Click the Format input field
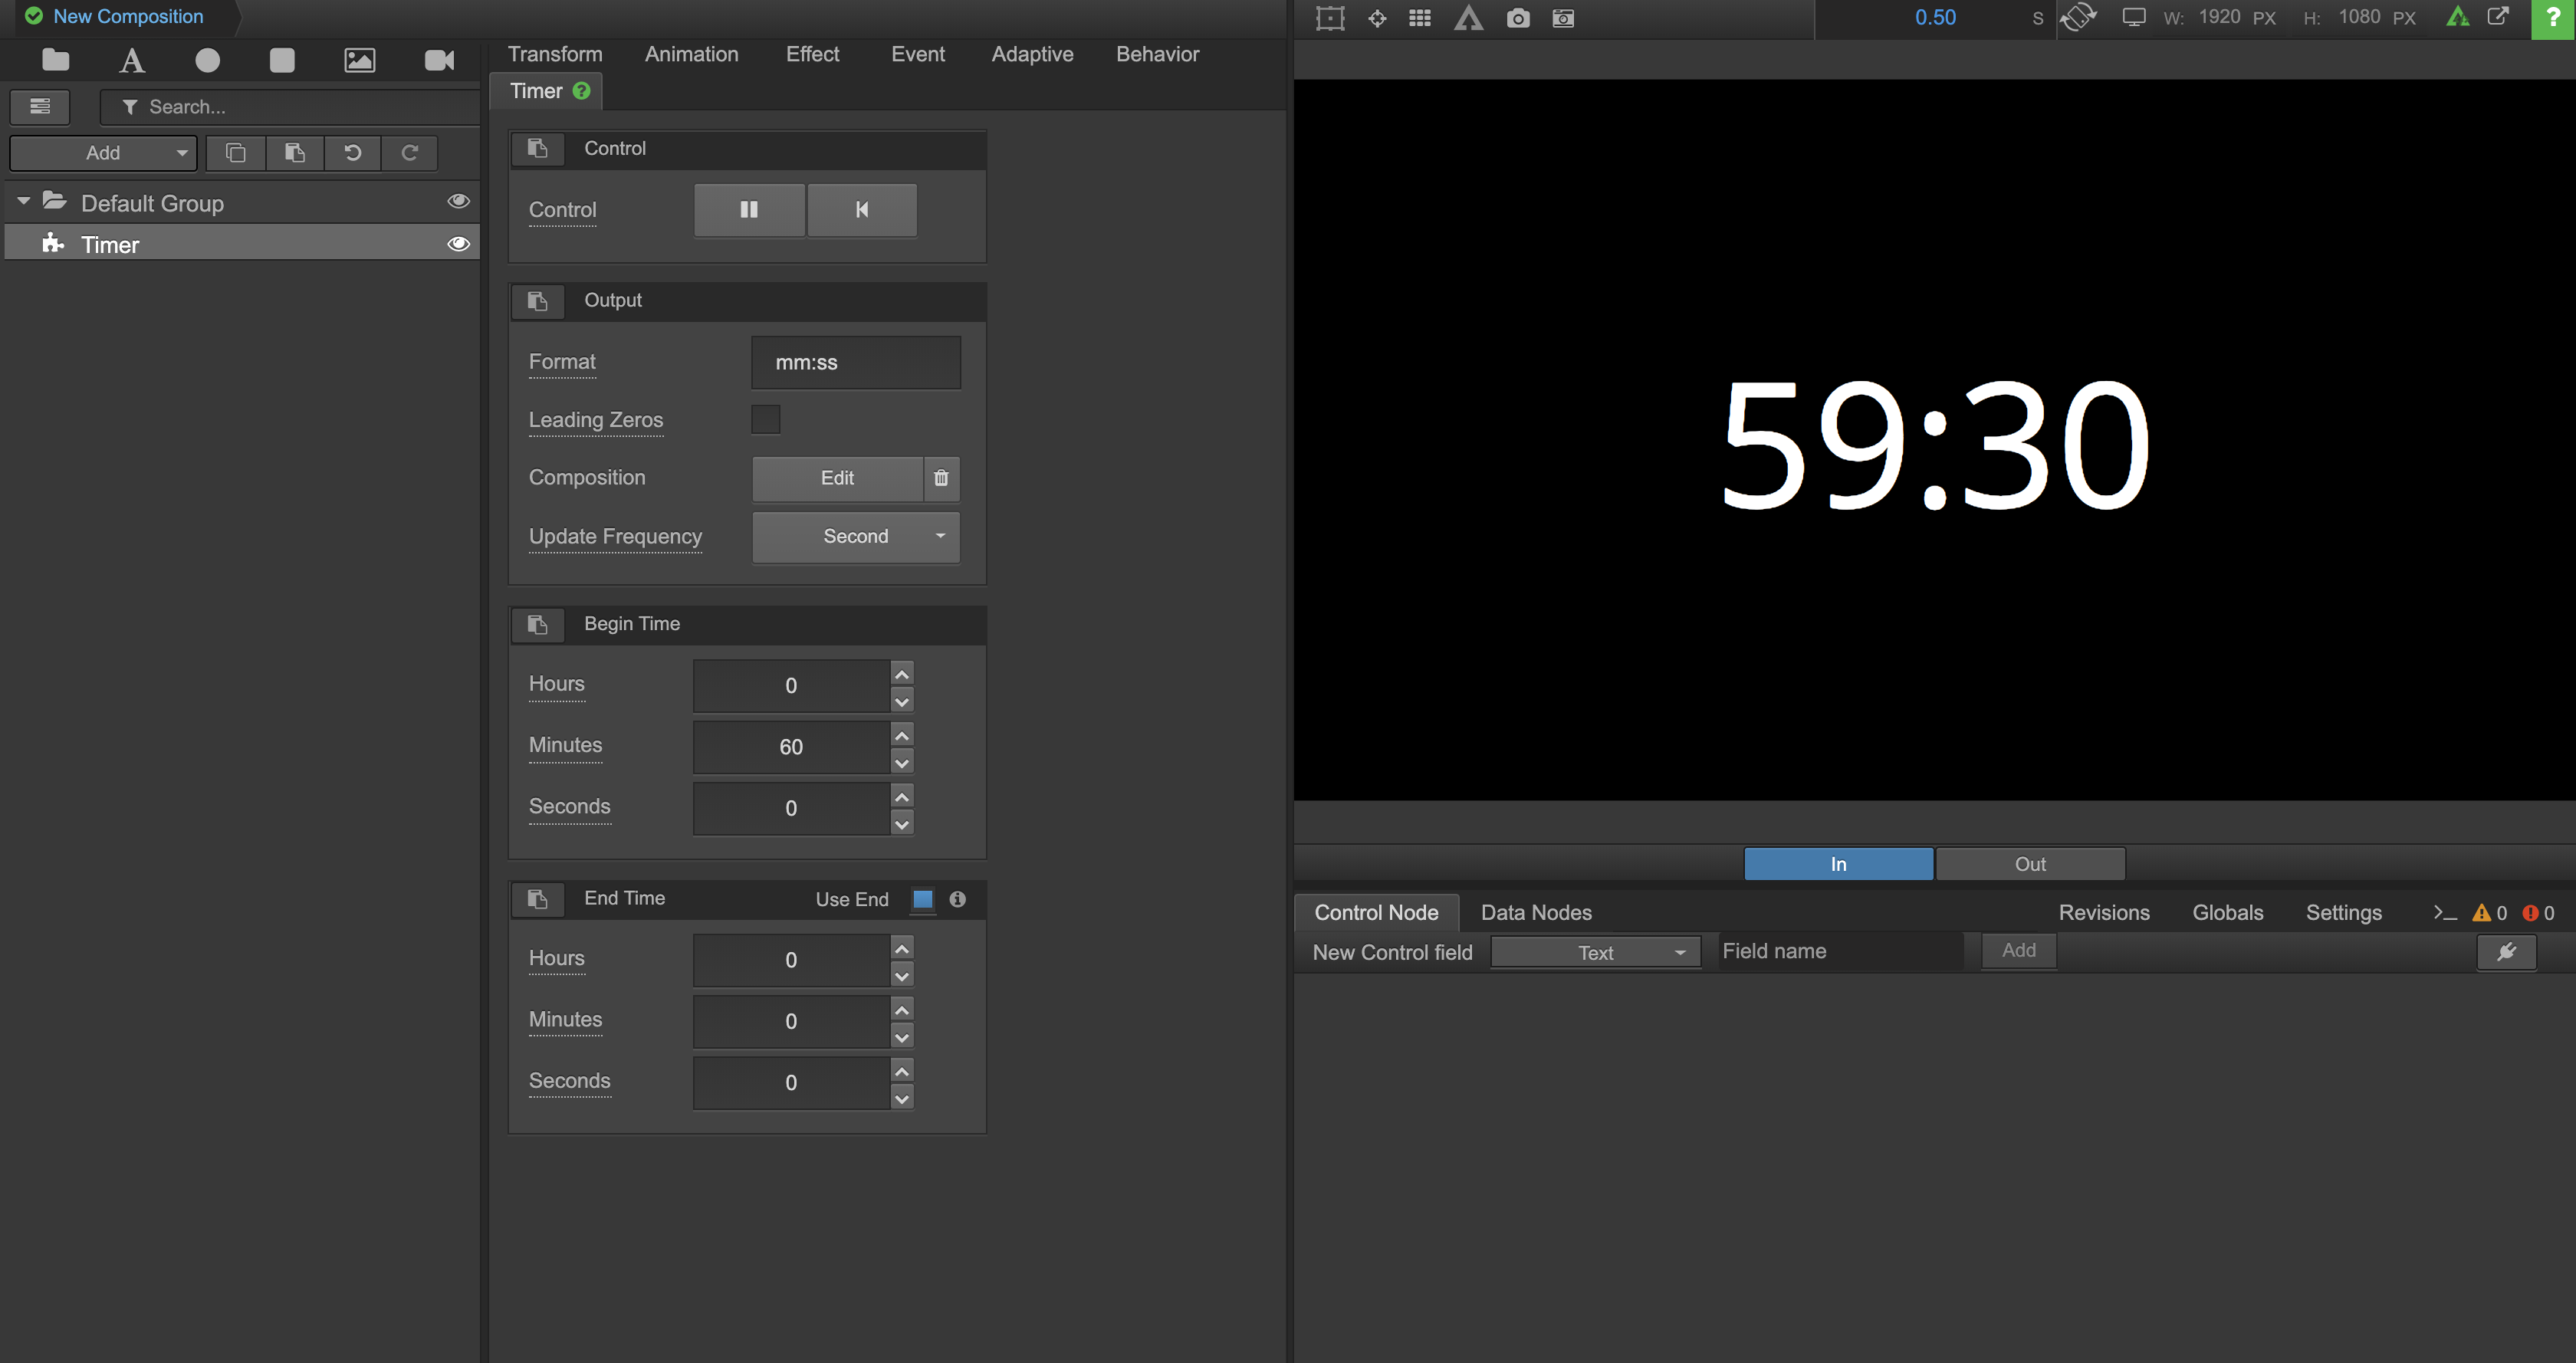Screen dimensions: 2576x1363 point(856,362)
